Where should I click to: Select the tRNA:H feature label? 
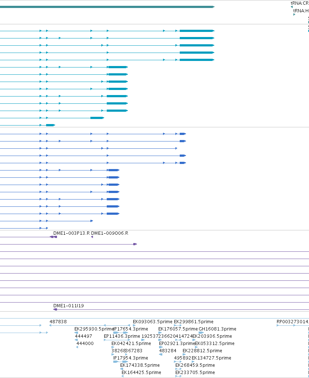click(x=301, y=11)
